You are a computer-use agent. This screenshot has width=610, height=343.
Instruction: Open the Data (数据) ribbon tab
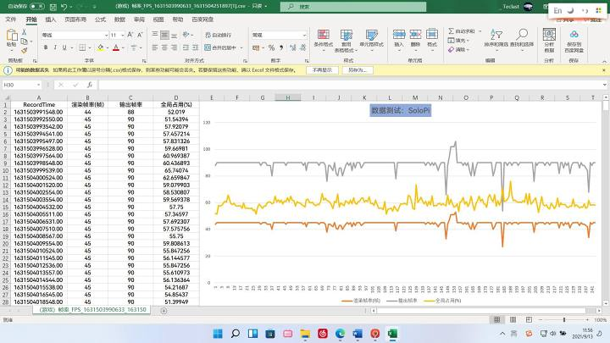[119, 18]
